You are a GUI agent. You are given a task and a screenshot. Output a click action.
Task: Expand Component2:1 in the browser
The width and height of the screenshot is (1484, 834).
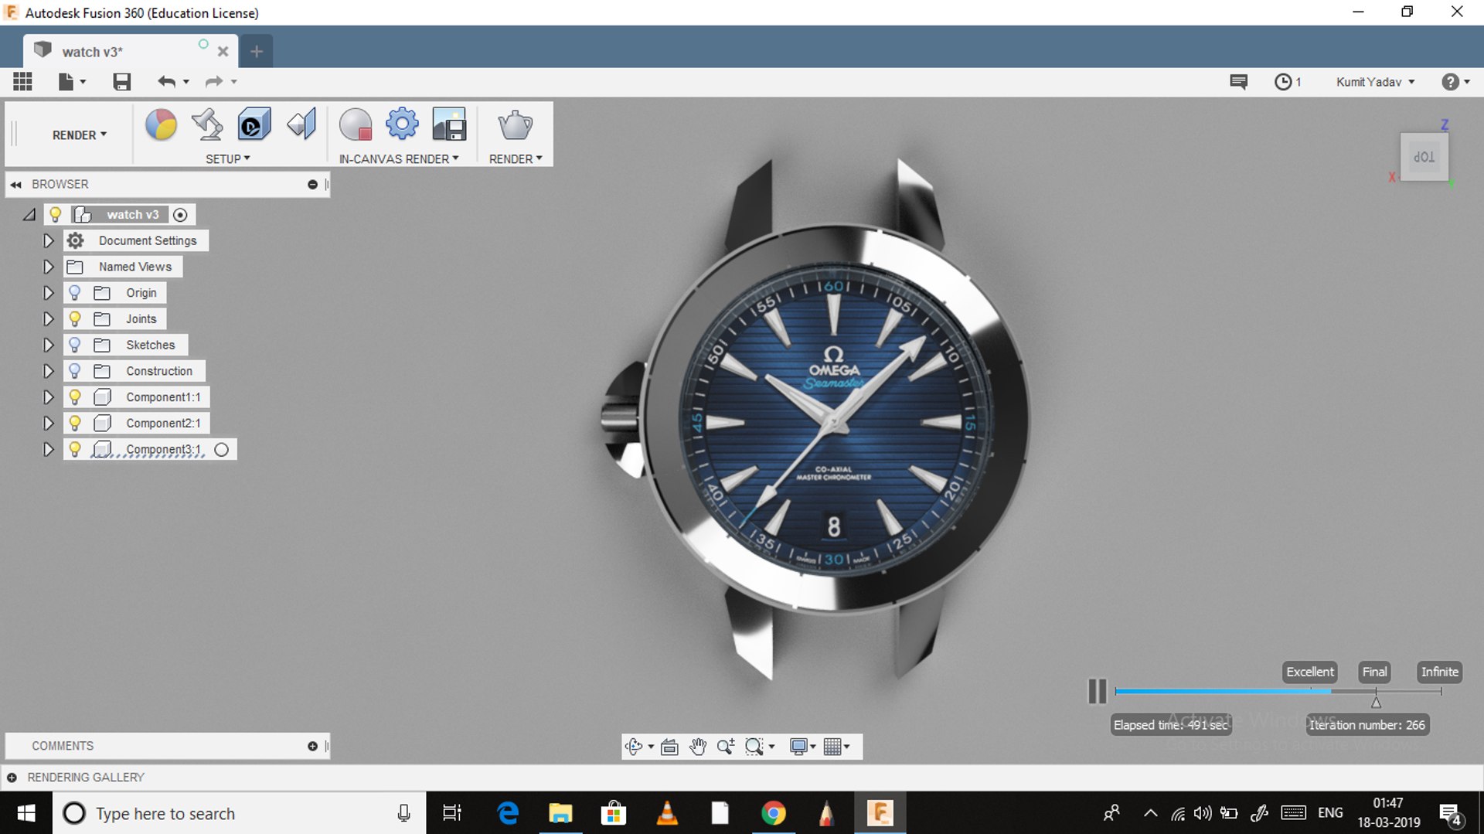point(48,423)
